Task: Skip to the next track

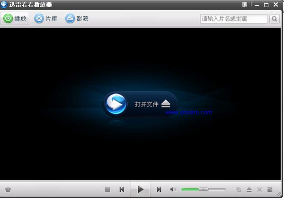Action: click(x=159, y=189)
